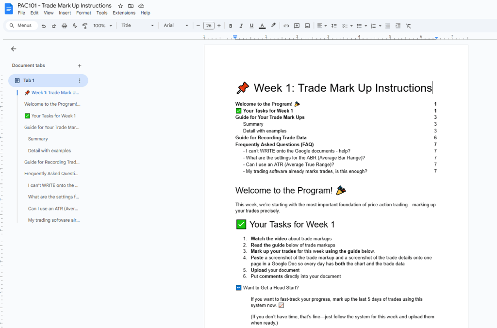Toggle Bold formatting

(x=231, y=26)
